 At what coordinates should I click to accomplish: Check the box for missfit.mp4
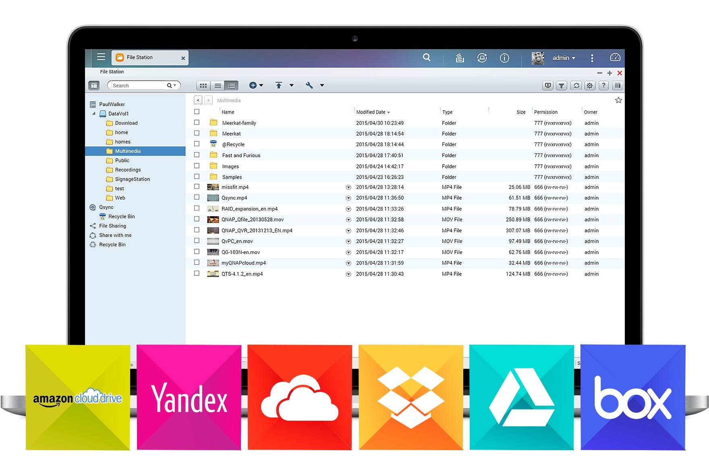[197, 187]
